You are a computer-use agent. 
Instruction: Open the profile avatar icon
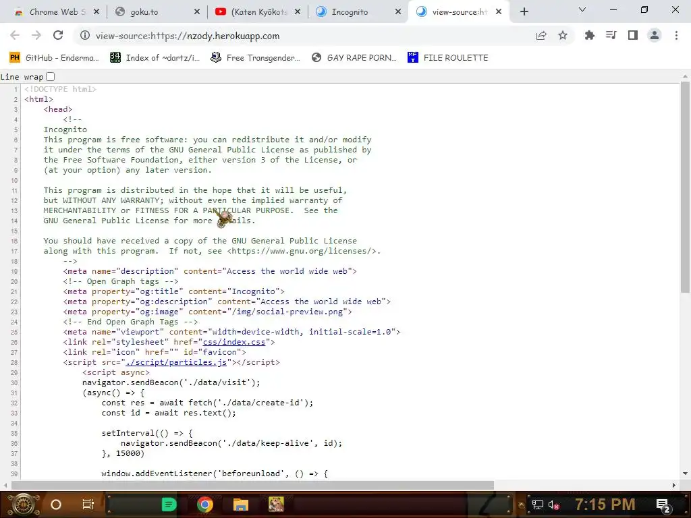click(655, 35)
